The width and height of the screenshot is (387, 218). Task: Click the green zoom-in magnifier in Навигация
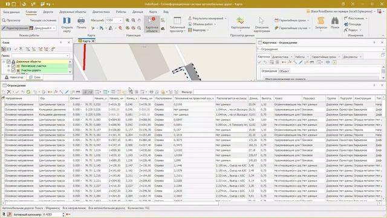click(x=128, y=20)
